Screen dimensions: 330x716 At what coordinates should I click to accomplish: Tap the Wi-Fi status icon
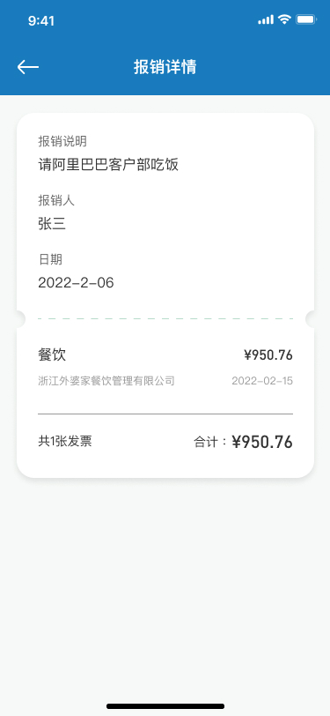[x=284, y=19]
